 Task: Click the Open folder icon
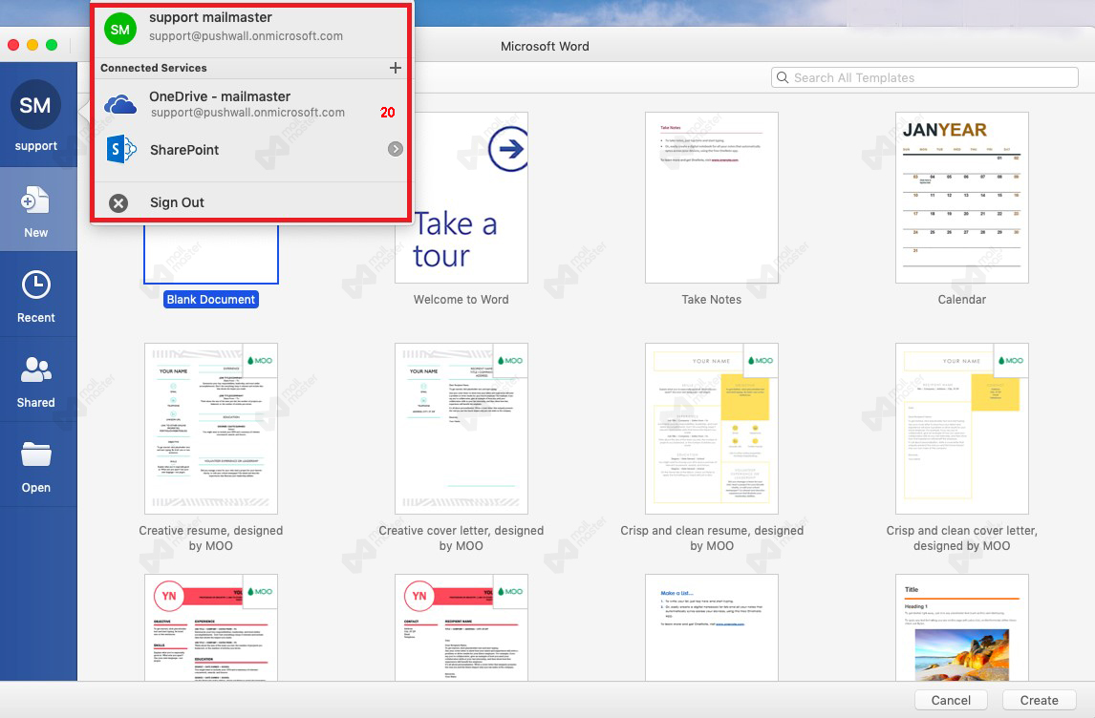click(35, 454)
